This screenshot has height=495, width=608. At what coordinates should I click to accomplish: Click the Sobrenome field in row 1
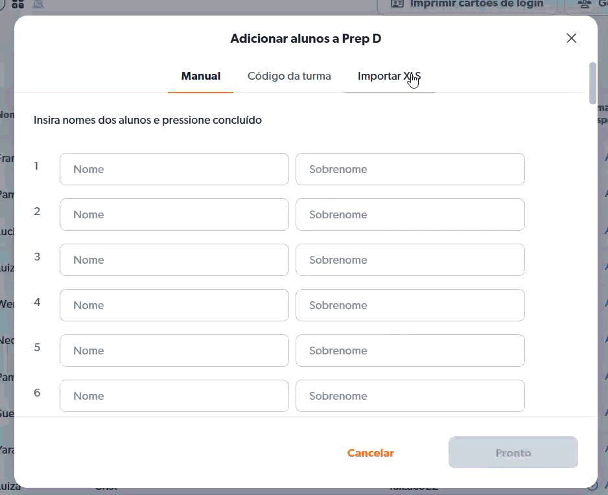[410, 169]
